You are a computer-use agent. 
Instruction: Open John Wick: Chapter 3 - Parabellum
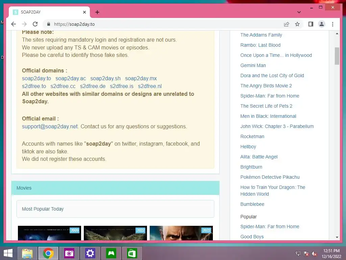click(277, 127)
